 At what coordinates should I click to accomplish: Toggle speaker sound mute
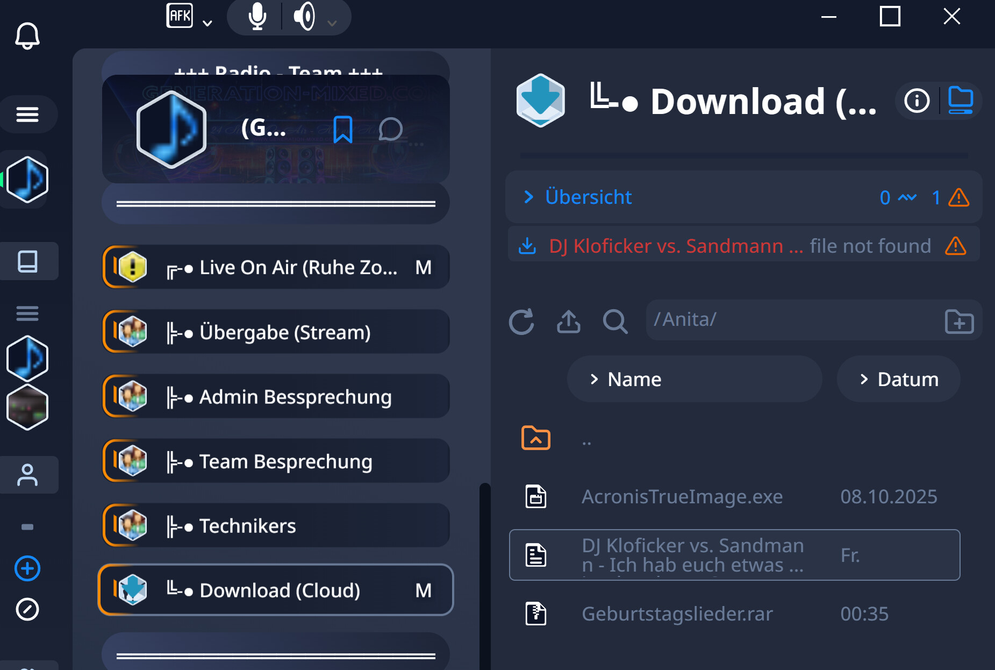coord(304,17)
